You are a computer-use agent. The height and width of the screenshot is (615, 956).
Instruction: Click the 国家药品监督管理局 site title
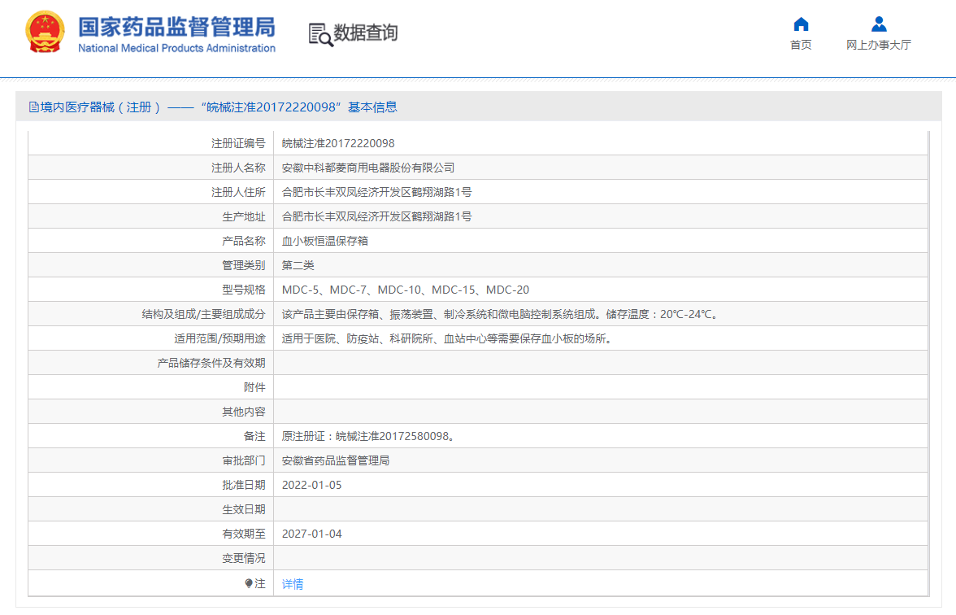coord(177,27)
